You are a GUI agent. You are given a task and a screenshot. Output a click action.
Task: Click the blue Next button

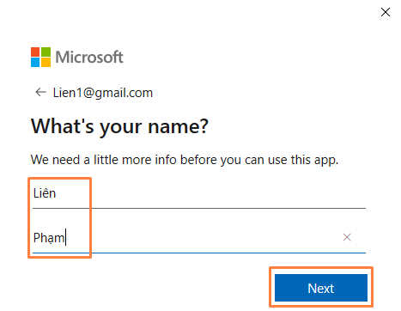click(x=321, y=288)
